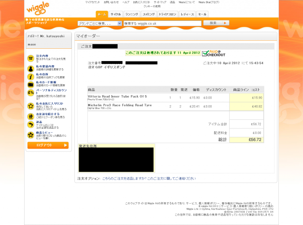Click the マイアカウント top link
This screenshot has width=303, height=225.
93,2
